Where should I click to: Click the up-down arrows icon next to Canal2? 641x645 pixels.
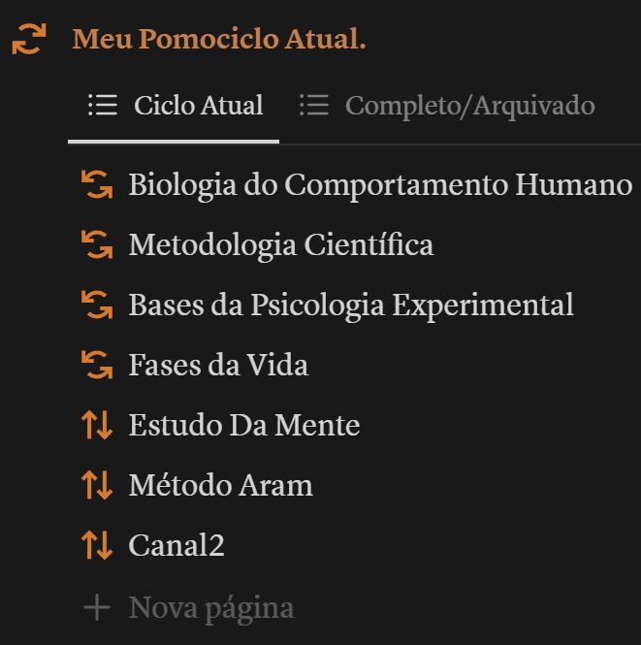click(x=97, y=545)
